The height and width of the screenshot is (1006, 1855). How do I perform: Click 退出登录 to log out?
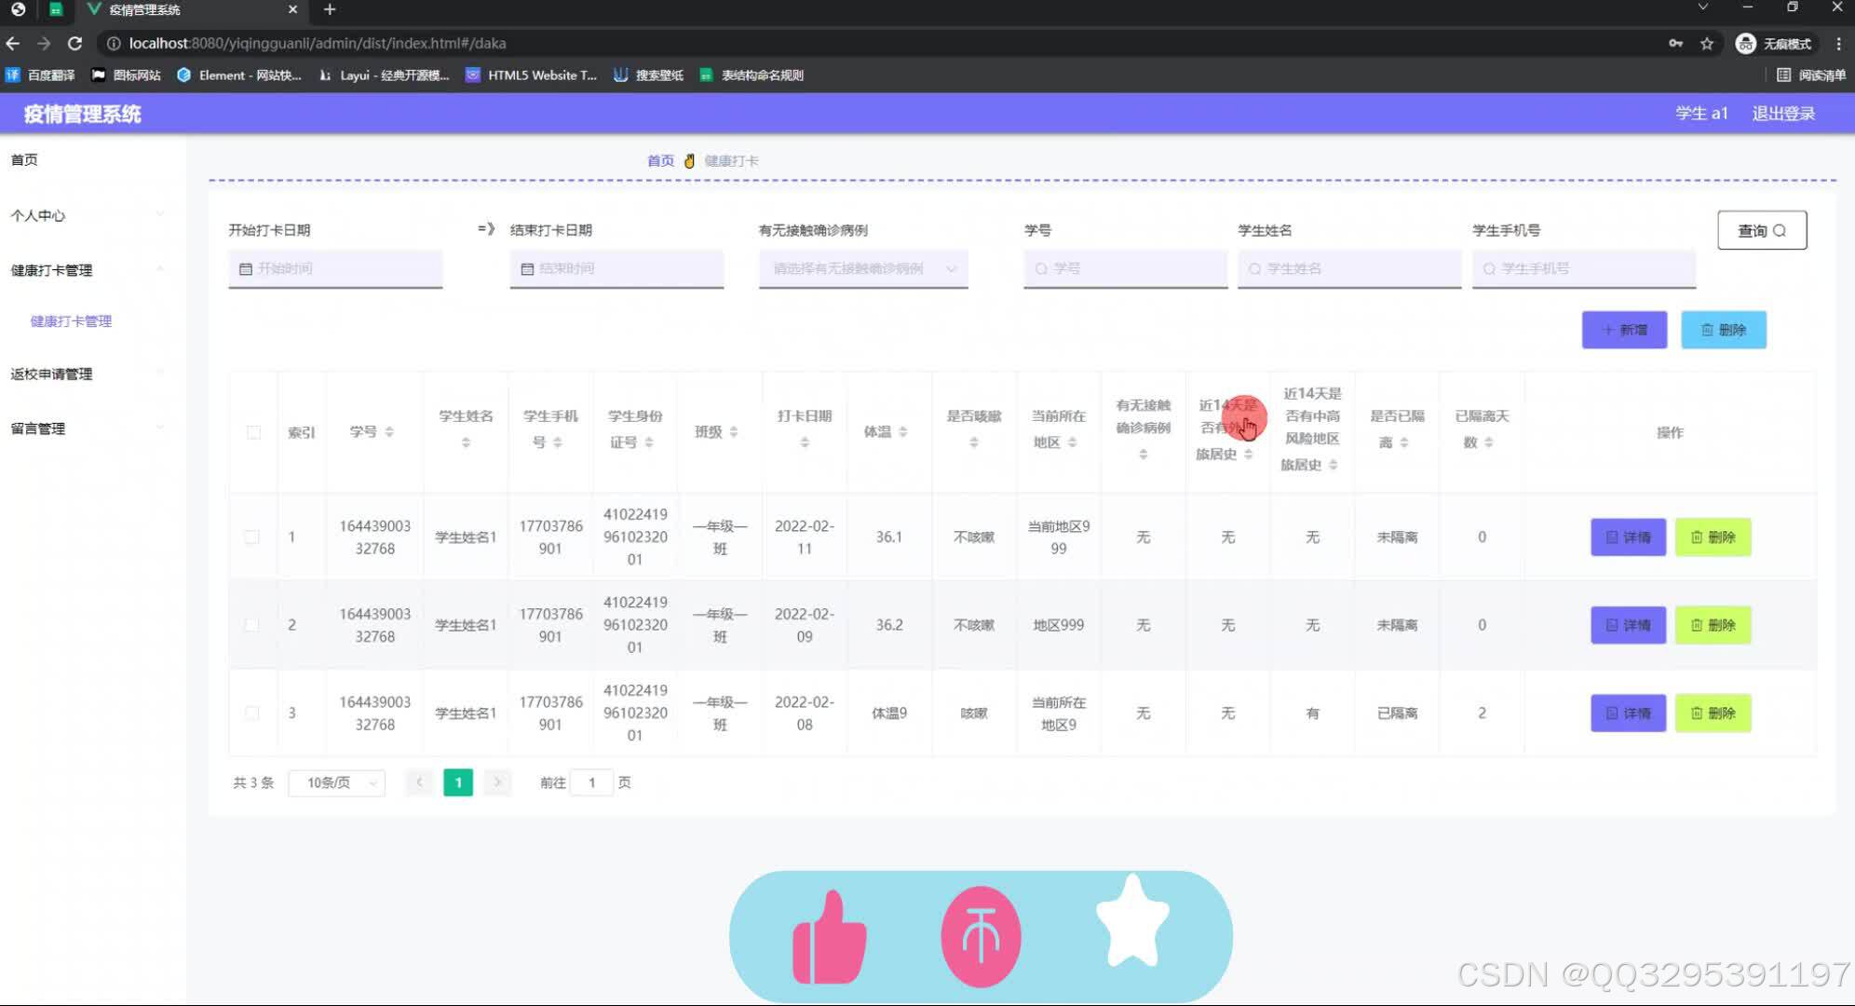tap(1783, 113)
